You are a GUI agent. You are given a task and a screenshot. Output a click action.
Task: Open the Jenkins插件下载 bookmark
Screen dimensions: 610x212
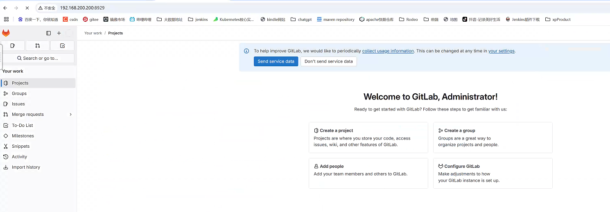(x=523, y=19)
